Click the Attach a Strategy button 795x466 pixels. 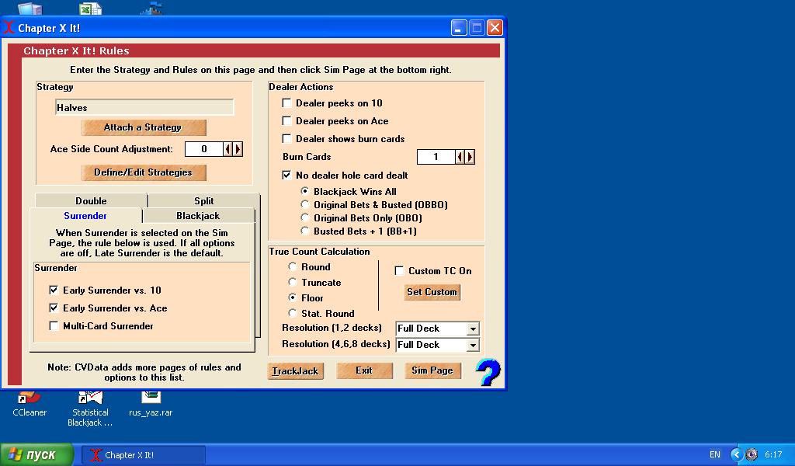coord(143,127)
